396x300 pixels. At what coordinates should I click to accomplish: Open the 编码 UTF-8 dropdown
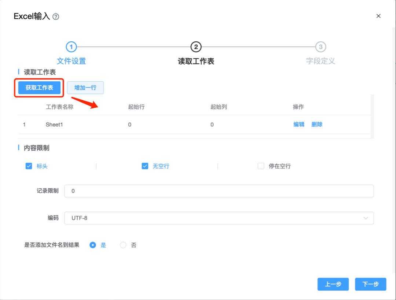pyautogui.click(x=219, y=218)
